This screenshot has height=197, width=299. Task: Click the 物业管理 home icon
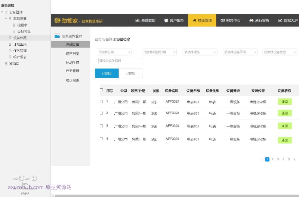(x=194, y=20)
